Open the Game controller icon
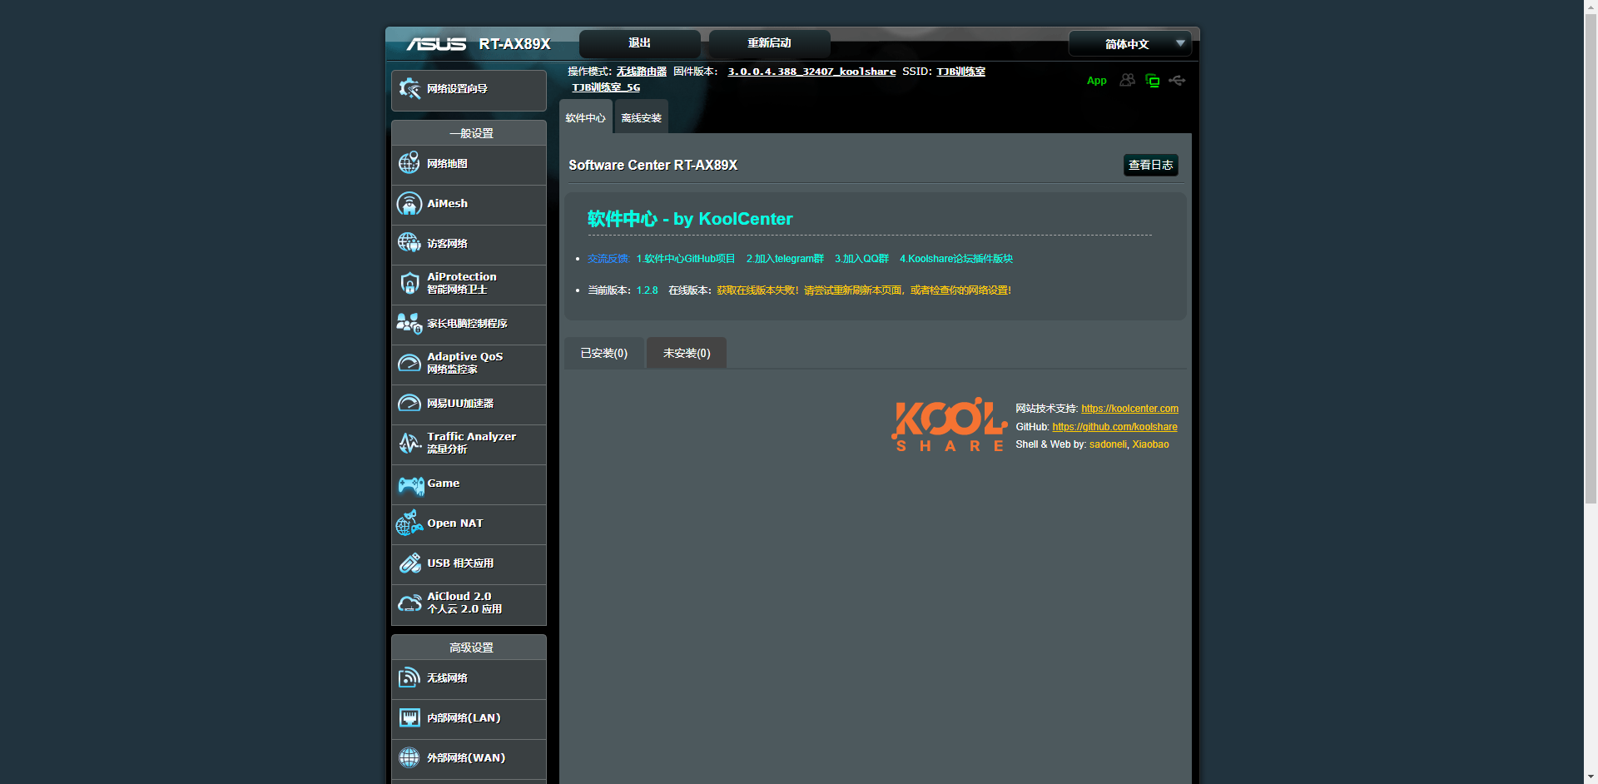This screenshot has height=784, width=1598. (x=410, y=484)
